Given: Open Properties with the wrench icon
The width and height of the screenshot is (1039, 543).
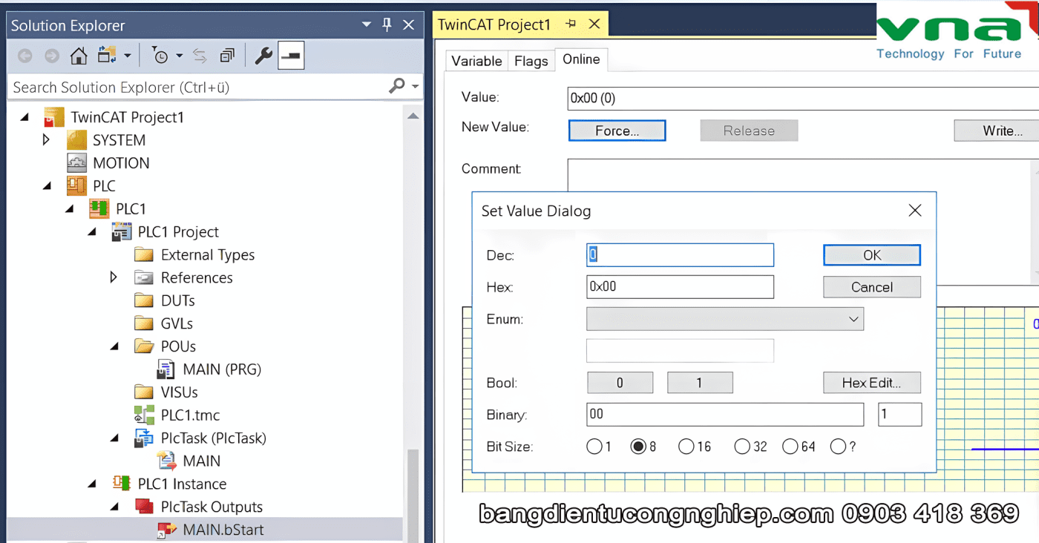Looking at the screenshot, I should tap(263, 56).
